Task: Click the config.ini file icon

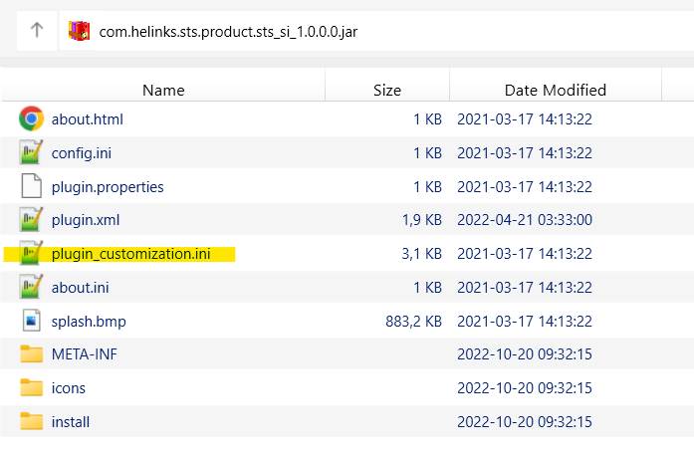Action: point(32,153)
